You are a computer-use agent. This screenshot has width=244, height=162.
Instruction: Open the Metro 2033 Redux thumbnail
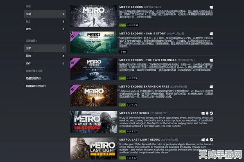click(94, 122)
